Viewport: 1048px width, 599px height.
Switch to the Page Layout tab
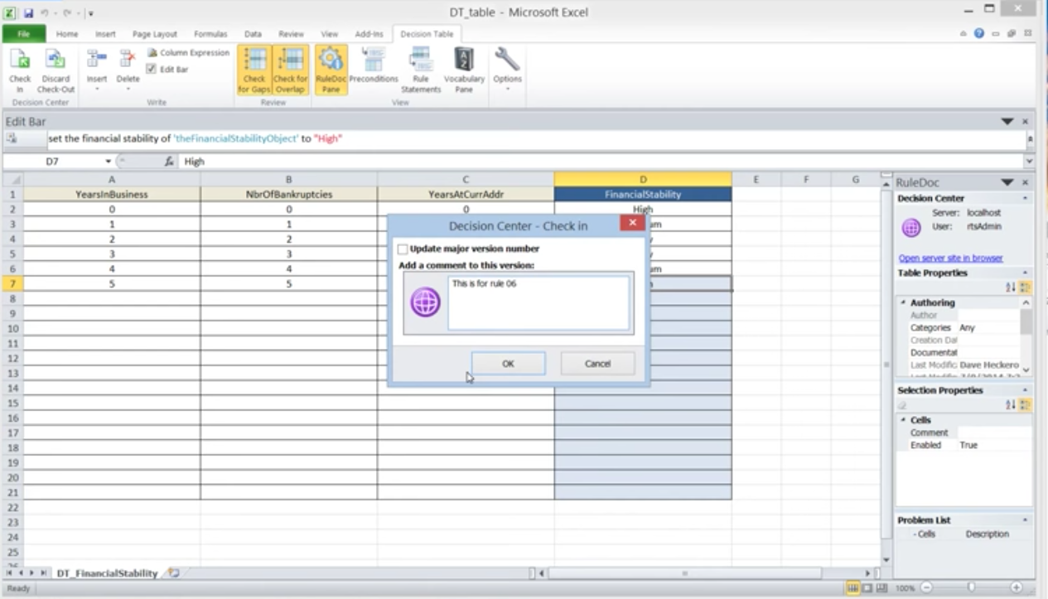point(155,34)
